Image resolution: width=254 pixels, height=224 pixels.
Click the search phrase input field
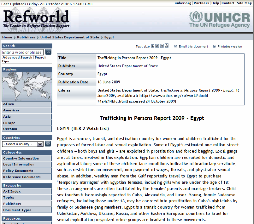pyautogui.click(x=22, y=52)
